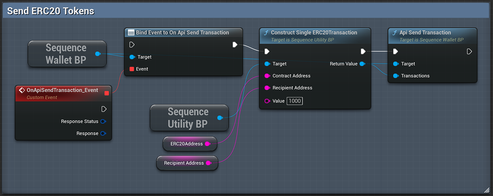This screenshot has height=196, width=493.
Task: Click the Sequence Wallet BP output pin
Action: pyautogui.click(x=98, y=54)
